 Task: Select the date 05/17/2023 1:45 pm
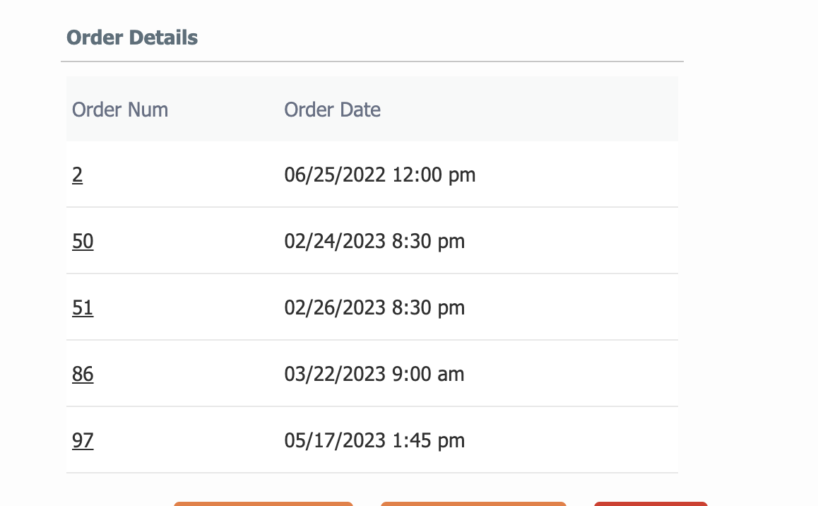pyautogui.click(x=374, y=440)
